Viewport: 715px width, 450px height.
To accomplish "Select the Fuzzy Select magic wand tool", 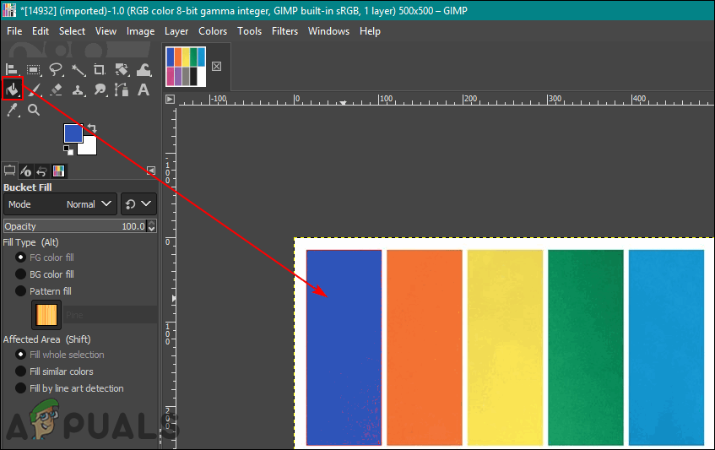I will click(x=78, y=70).
